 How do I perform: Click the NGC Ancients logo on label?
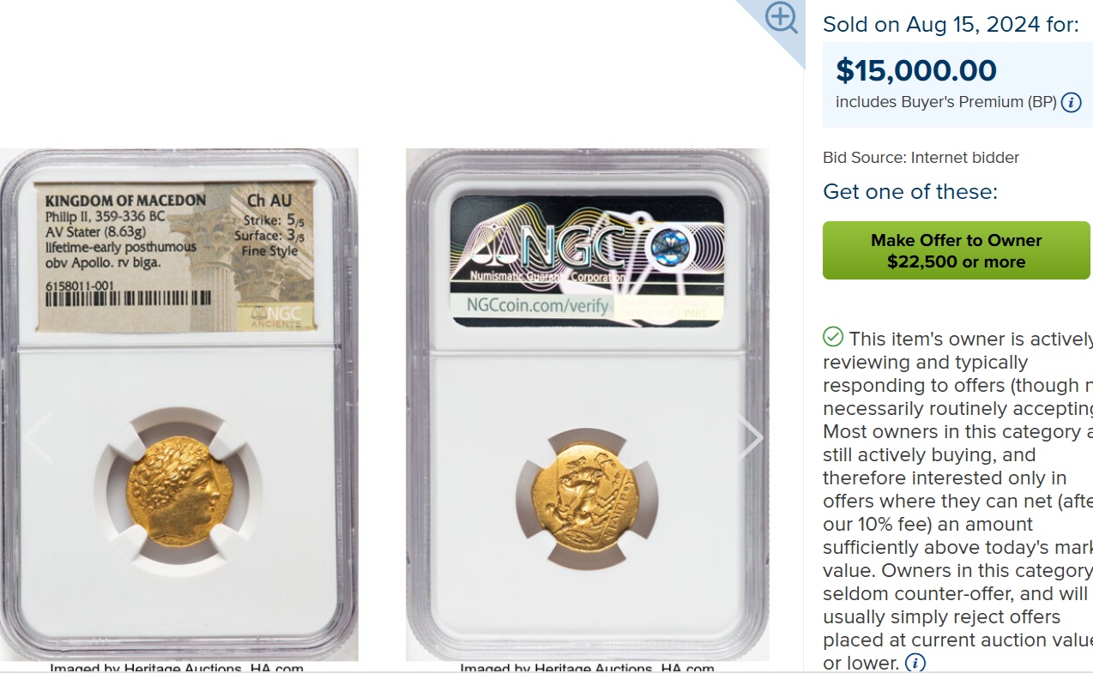[275, 316]
